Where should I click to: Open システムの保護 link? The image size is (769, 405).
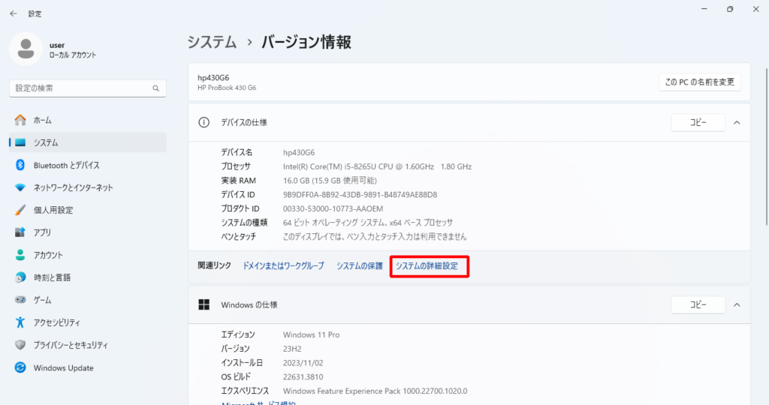click(x=360, y=266)
